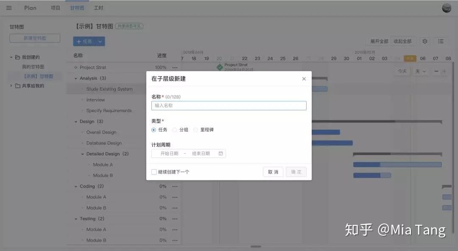This screenshot has height=251, width=458.
Task: Enable the 继续创建下一个 checkbox
Action: (154, 171)
